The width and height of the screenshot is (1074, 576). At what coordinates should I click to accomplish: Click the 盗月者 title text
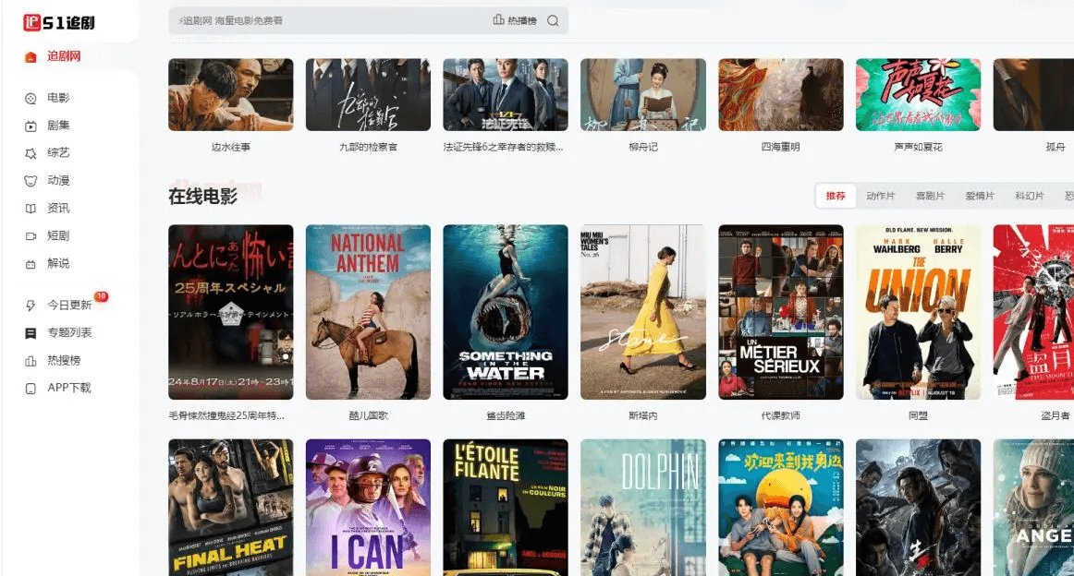pos(1055,416)
